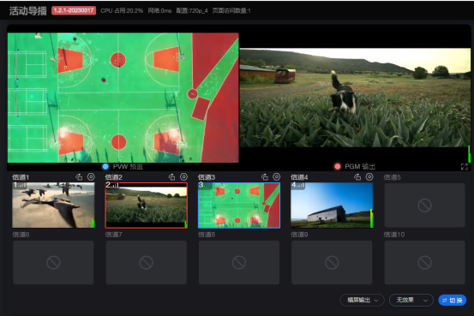Viewport: 474px width, 316px height.
Task: Click the empty 信道5 slot
Action: (x=424, y=206)
